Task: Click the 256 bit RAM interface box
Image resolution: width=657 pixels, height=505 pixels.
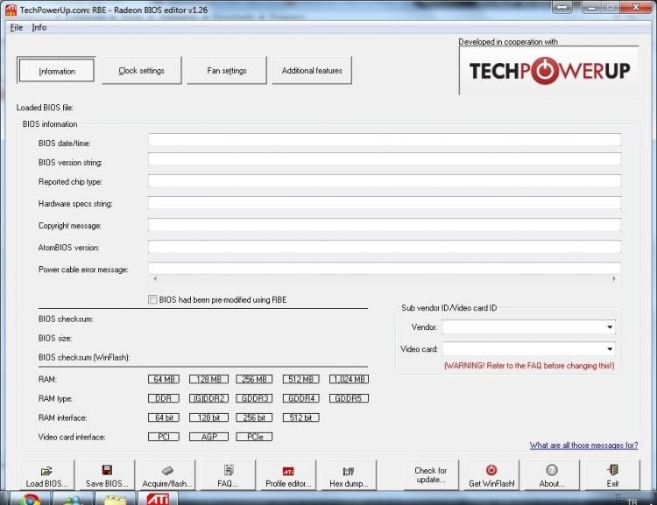Action: (254, 417)
